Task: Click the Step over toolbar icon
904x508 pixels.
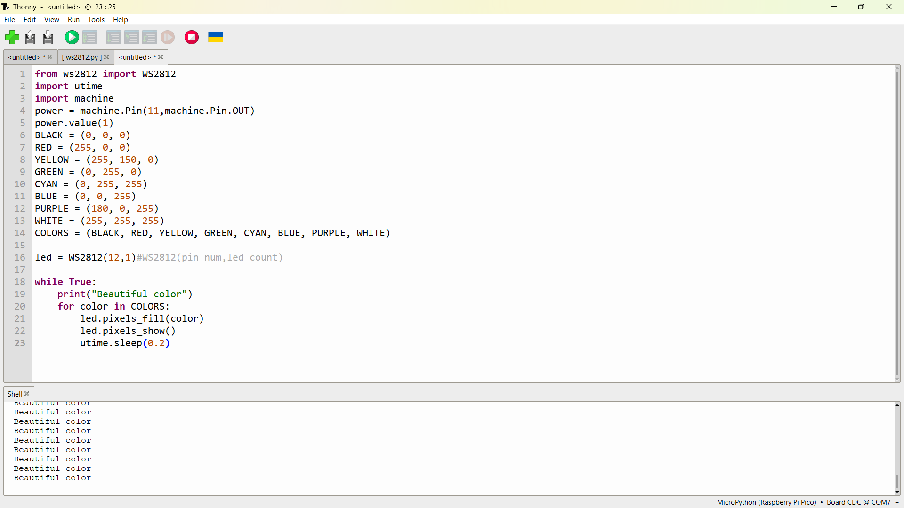Action: point(113,37)
